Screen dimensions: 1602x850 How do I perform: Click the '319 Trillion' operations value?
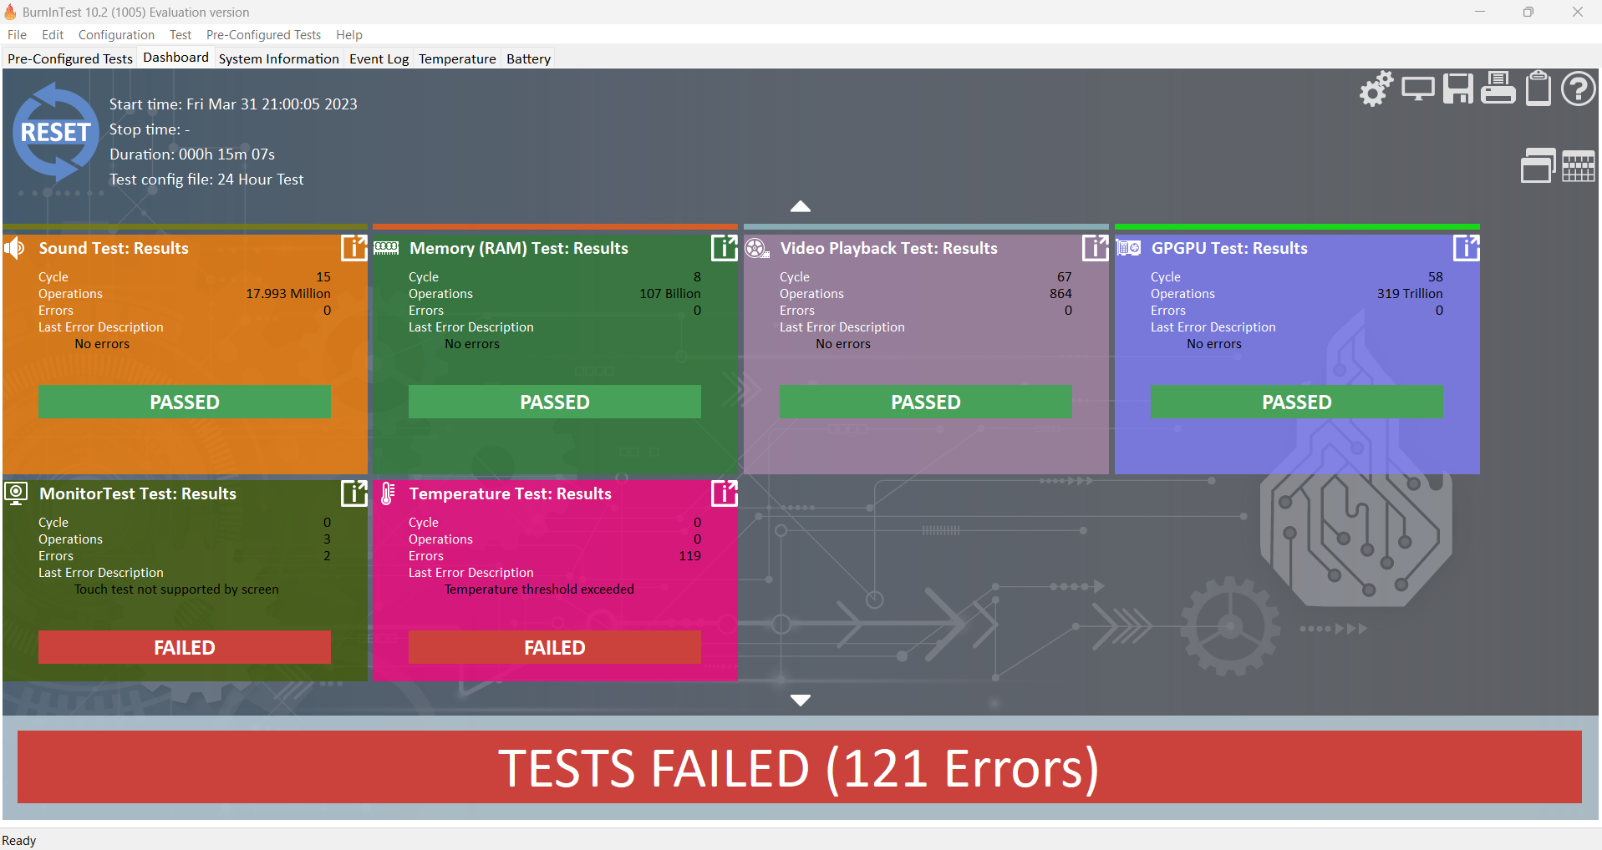click(1410, 294)
